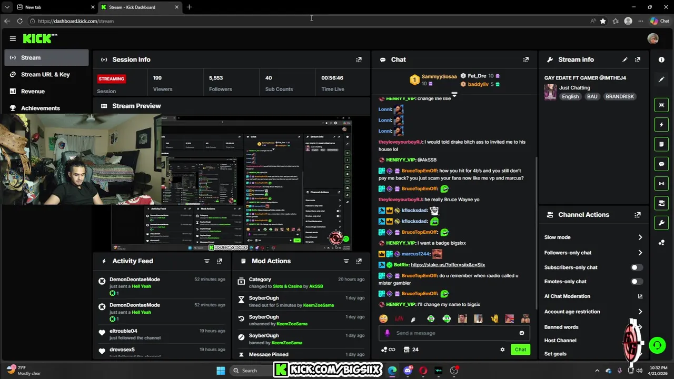Expand Slow mode options
Viewport: 674px width, 379px height.
[x=640, y=237]
